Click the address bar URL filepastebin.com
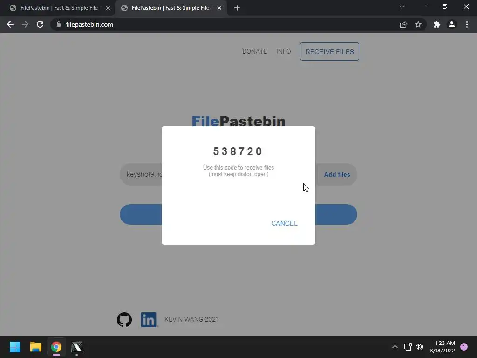477x358 pixels. (89, 24)
